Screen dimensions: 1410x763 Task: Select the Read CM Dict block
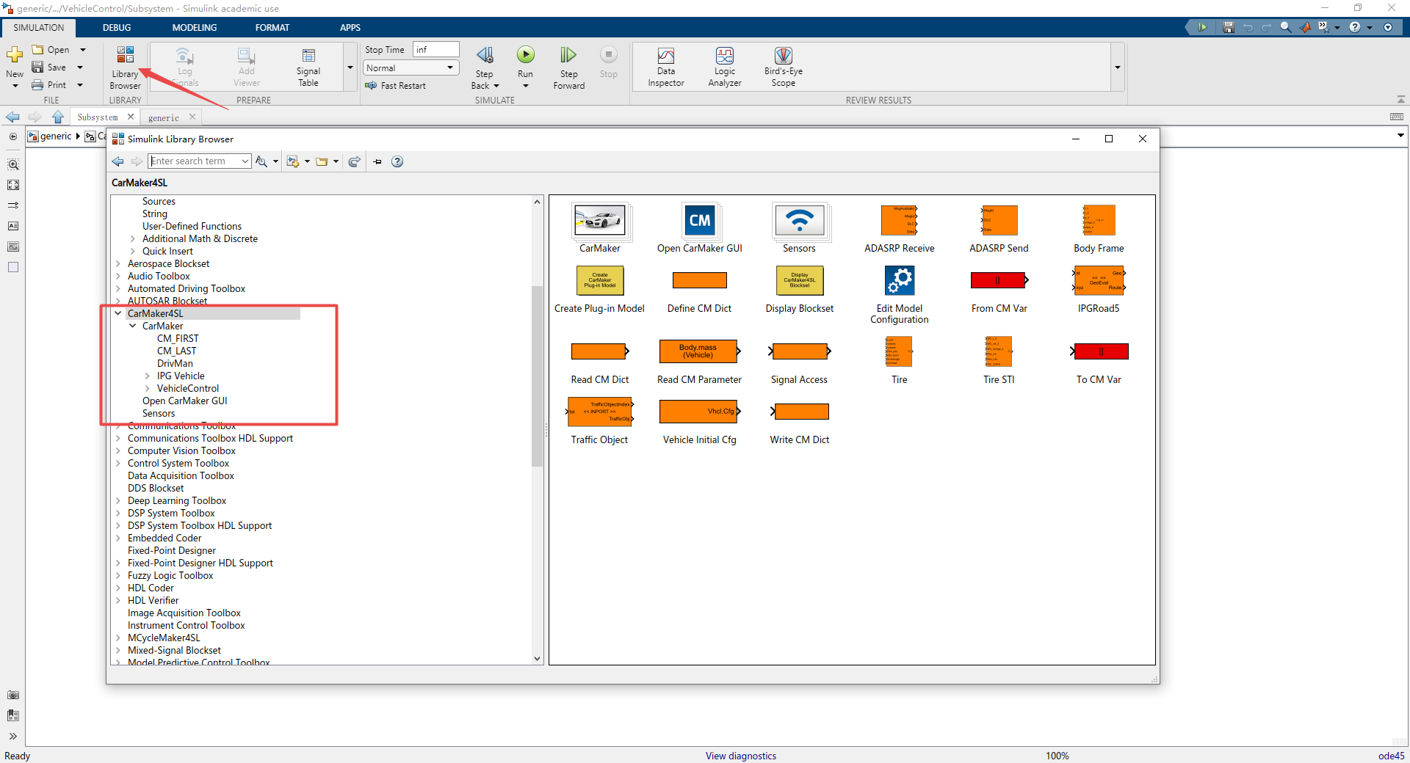(600, 351)
